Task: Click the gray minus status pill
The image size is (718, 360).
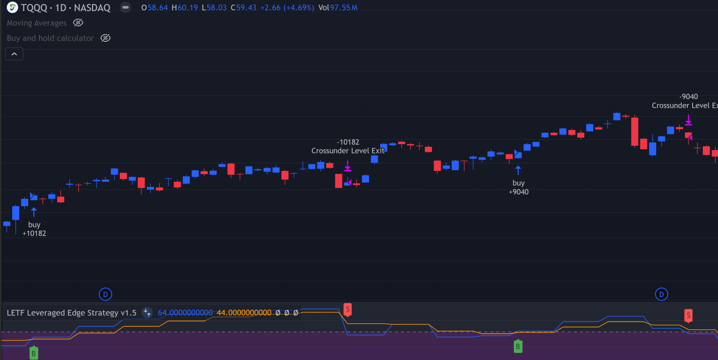Action: (x=125, y=7)
